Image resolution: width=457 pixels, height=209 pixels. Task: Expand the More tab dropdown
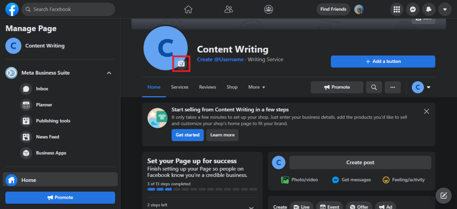[x=257, y=87]
